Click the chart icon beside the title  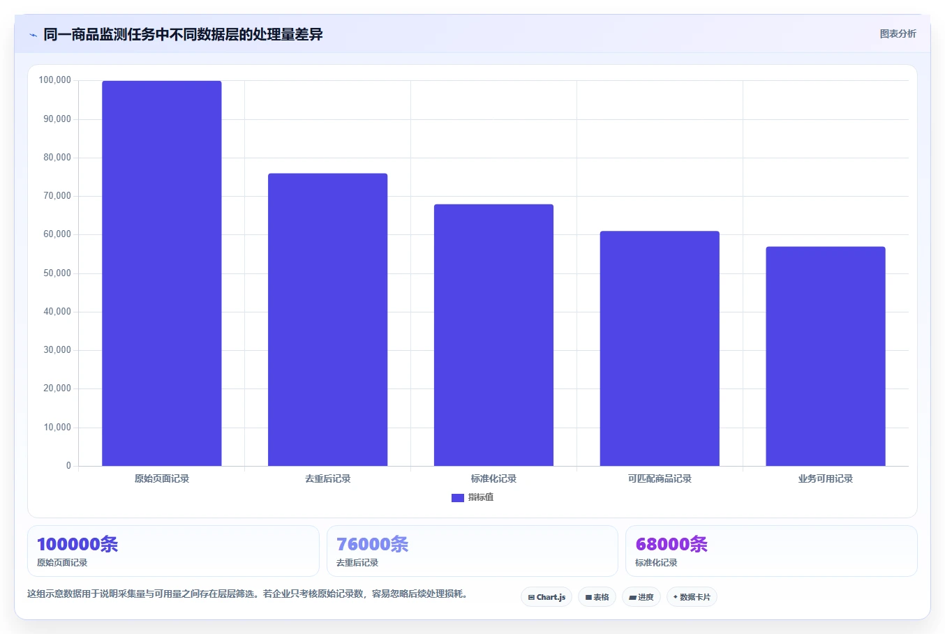(33, 35)
